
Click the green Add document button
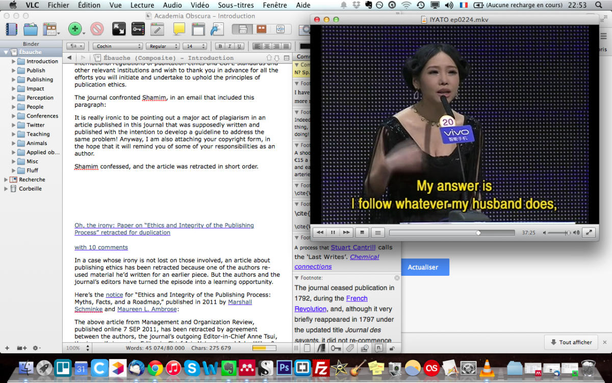coord(75,29)
